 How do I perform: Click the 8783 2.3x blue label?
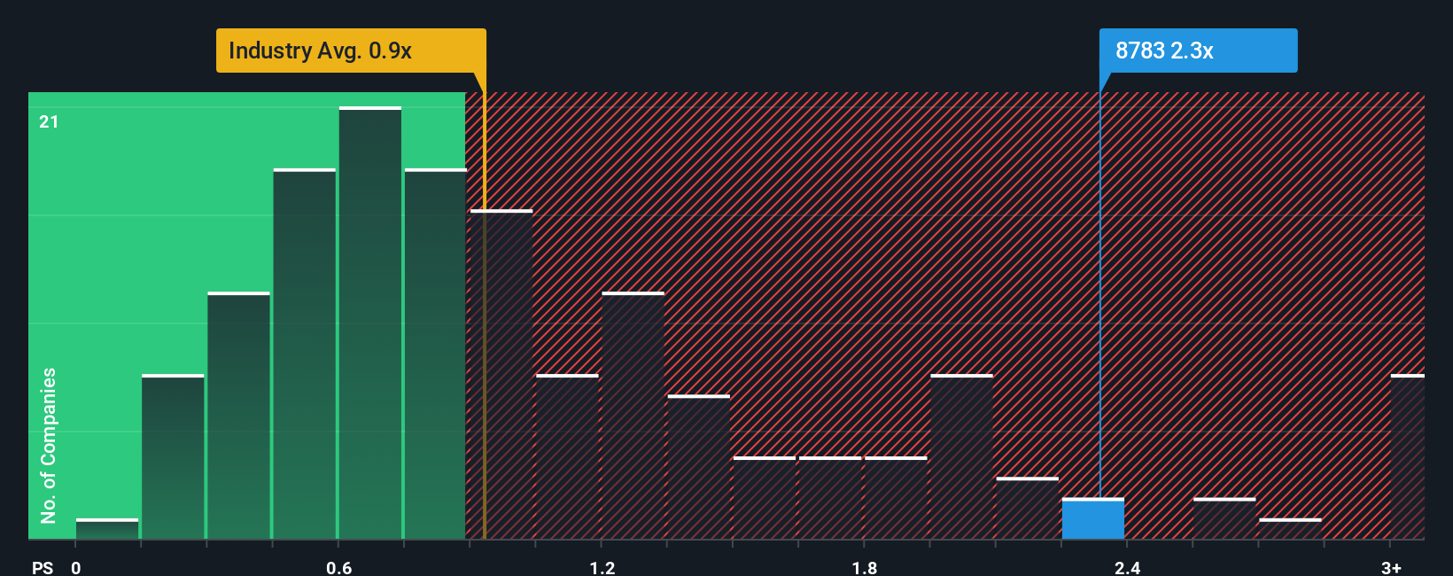click(1198, 51)
